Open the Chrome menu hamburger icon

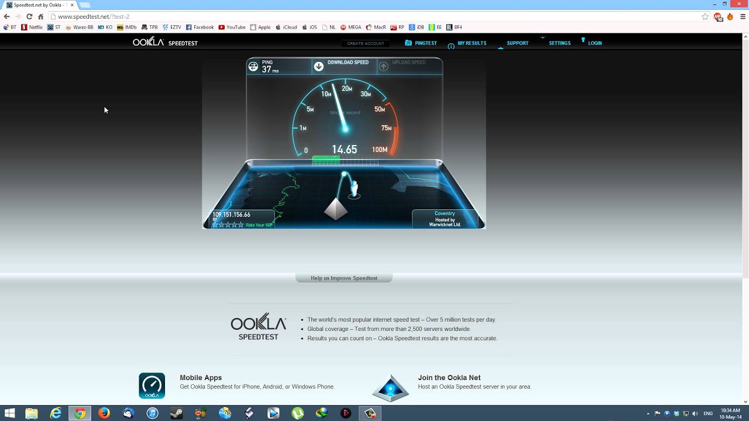point(743,16)
